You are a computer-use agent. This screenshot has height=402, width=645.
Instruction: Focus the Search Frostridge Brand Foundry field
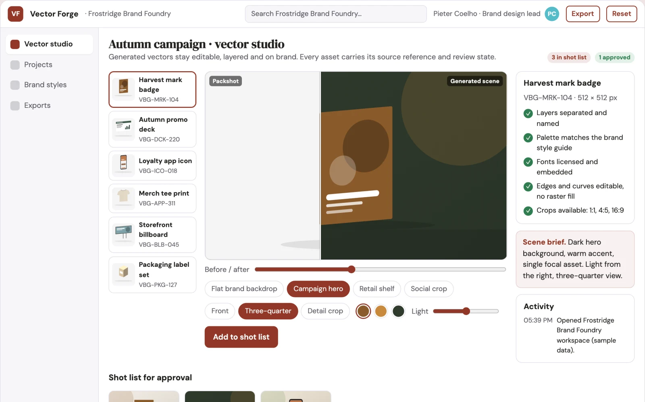pyautogui.click(x=336, y=14)
